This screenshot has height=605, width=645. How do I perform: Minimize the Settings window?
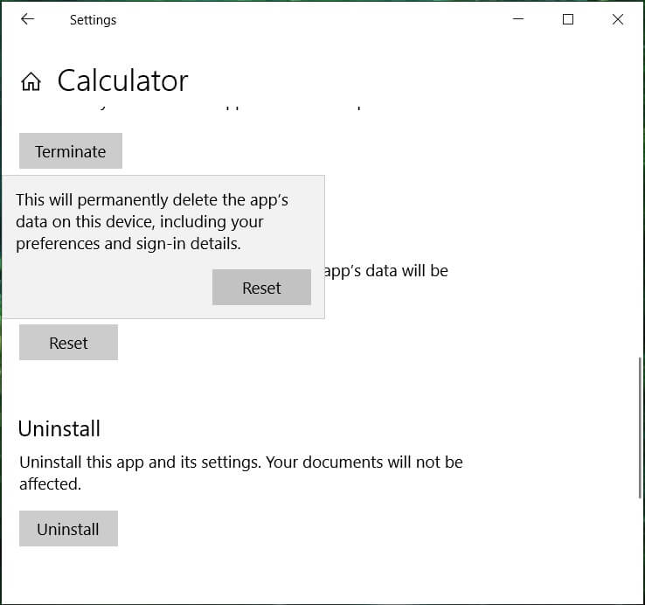(x=518, y=19)
